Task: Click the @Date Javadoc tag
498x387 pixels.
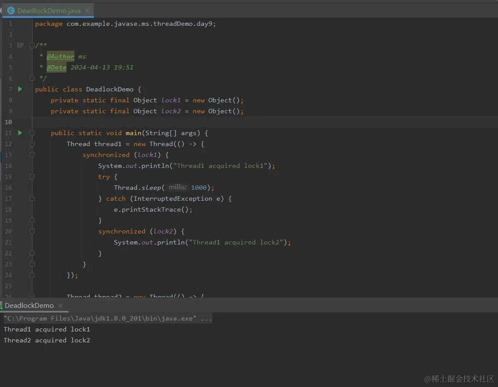Action: (57, 67)
